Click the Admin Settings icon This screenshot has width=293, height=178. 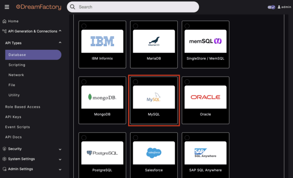(x=4, y=169)
